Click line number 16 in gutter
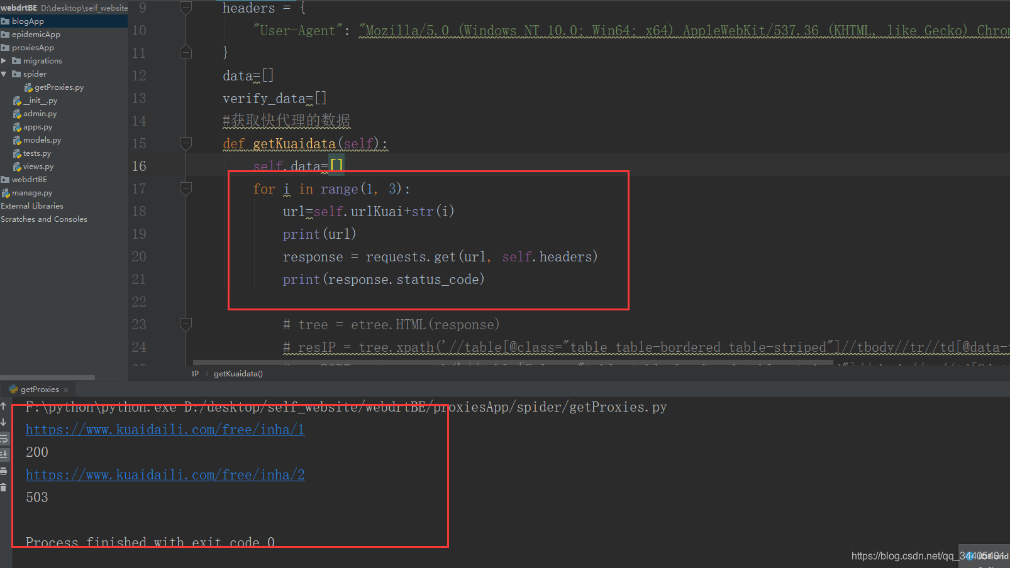The image size is (1010, 568). tap(139, 166)
